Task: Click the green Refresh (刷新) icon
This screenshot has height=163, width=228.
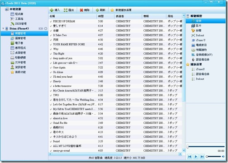Action: (x=97, y=10)
